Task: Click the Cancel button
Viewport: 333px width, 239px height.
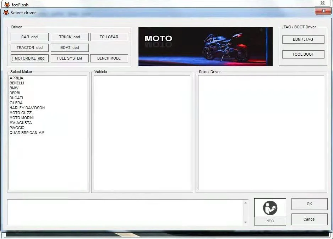Action: click(310, 219)
